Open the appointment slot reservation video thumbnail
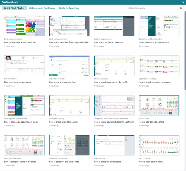186x171 pixels. tap(24, 26)
